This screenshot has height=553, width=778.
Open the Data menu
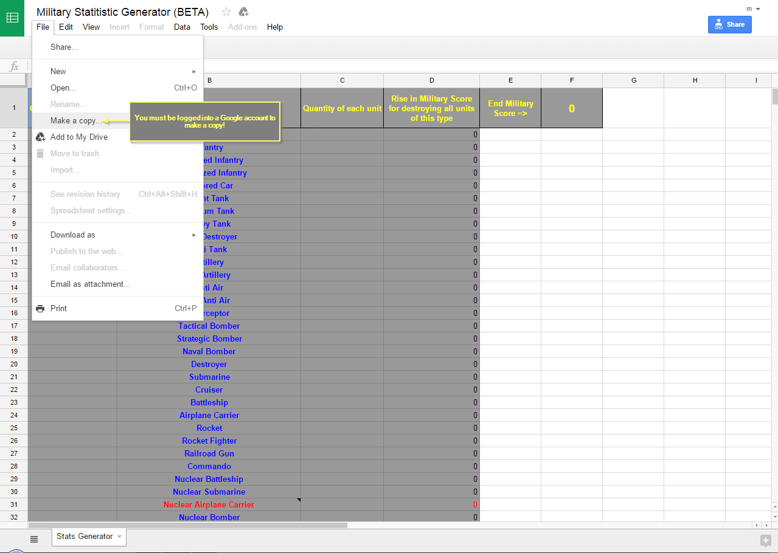182,27
